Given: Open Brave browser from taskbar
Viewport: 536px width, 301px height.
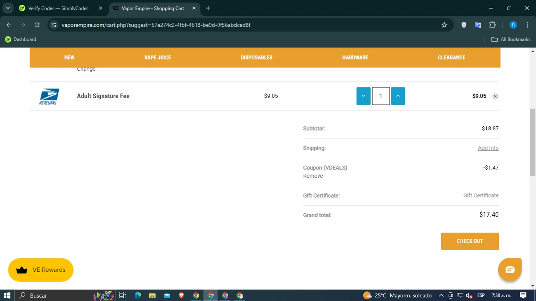Looking at the screenshot, I should coord(182,295).
